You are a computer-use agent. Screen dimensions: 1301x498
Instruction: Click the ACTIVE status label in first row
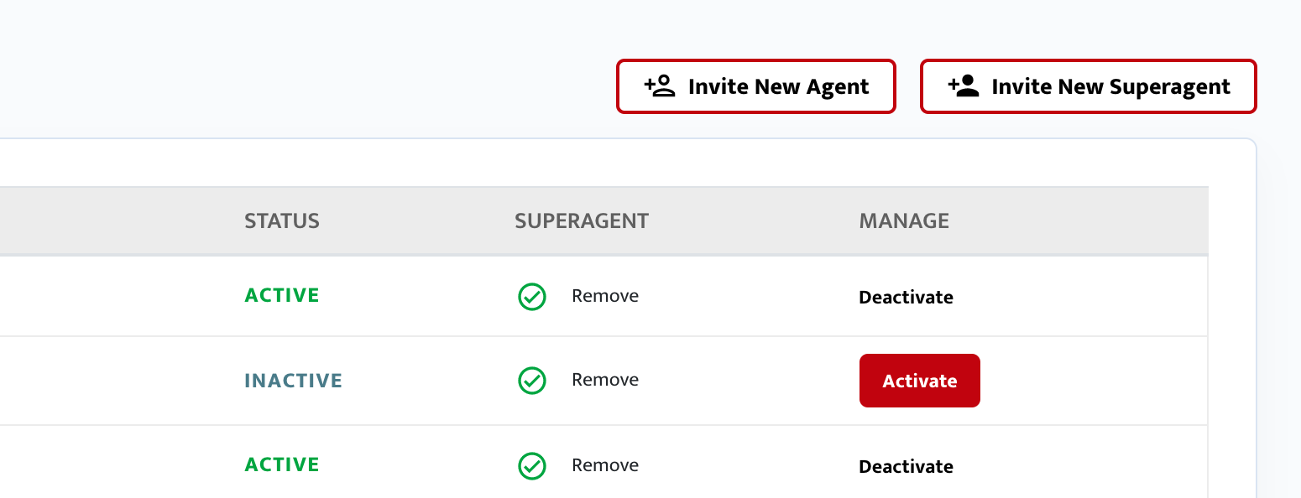tap(282, 295)
